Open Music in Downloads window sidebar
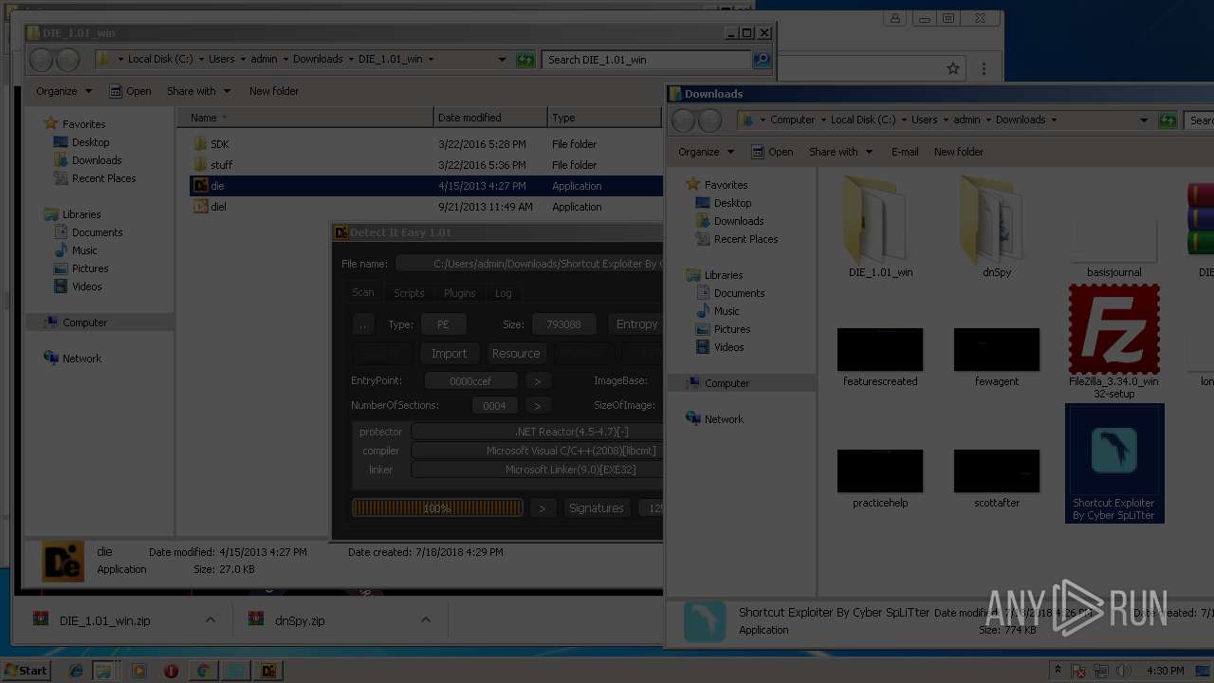This screenshot has width=1214, height=683. click(x=727, y=311)
